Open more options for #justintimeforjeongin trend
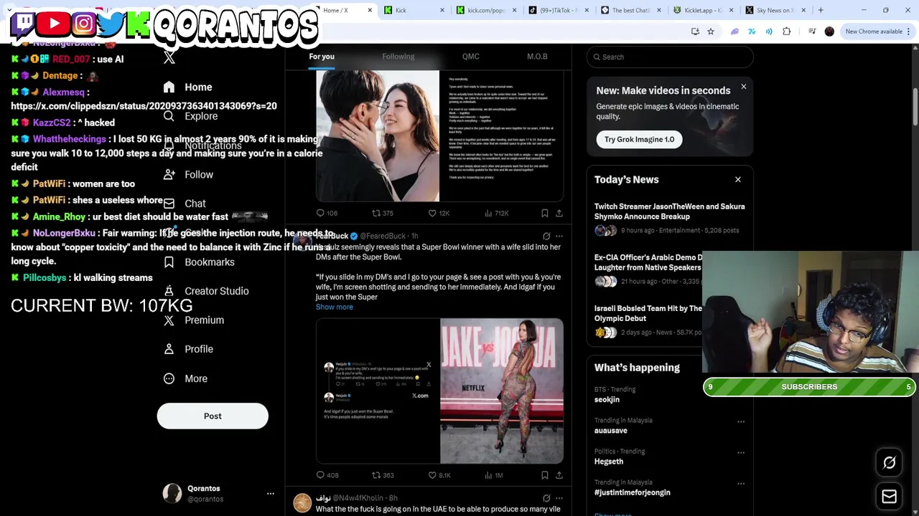 click(741, 484)
